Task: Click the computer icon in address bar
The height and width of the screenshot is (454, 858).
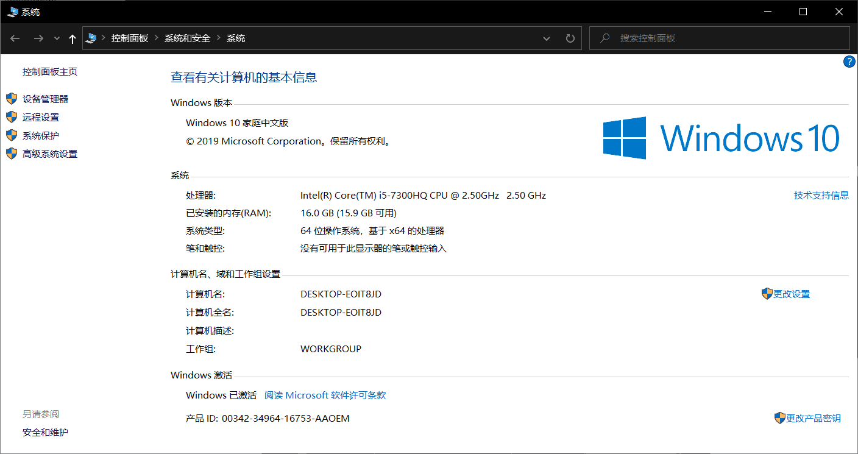Action: point(91,38)
